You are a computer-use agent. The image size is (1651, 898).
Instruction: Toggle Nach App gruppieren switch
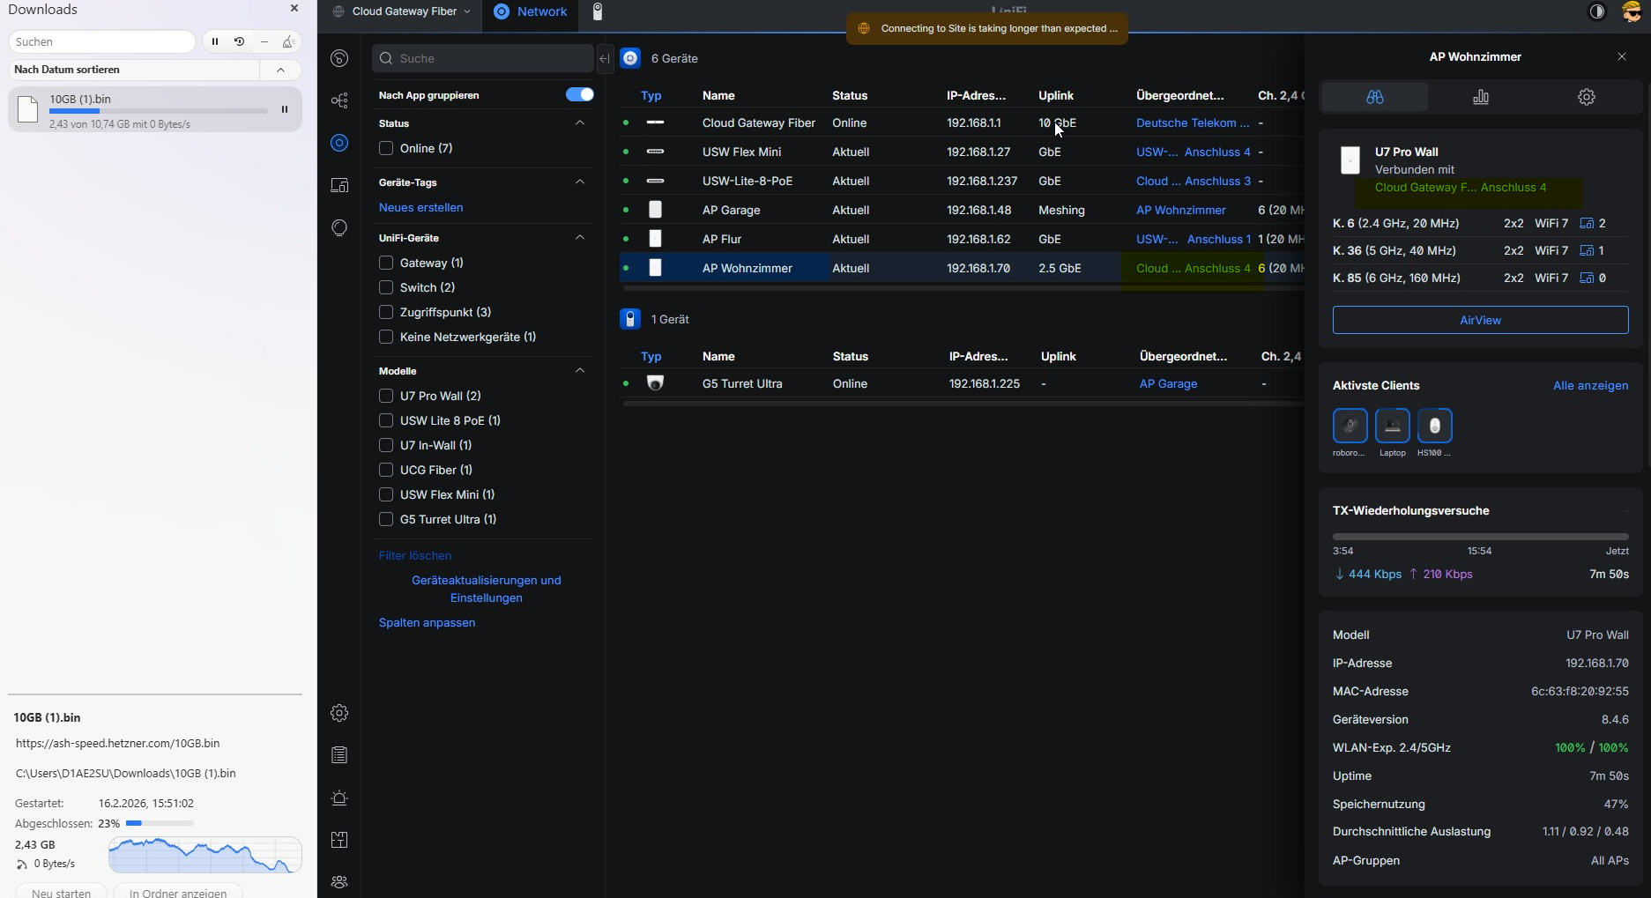[x=579, y=94]
